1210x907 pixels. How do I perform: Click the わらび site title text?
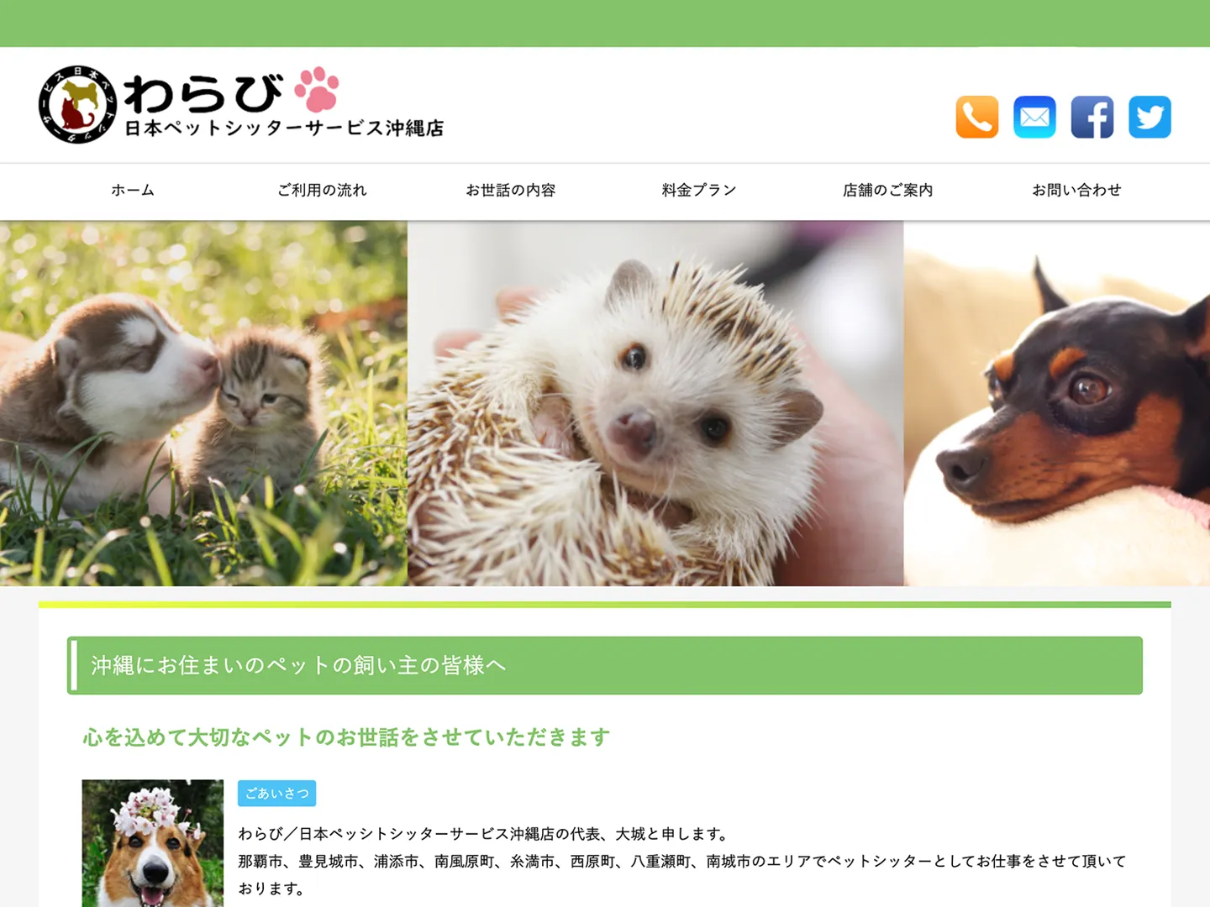[x=204, y=94]
